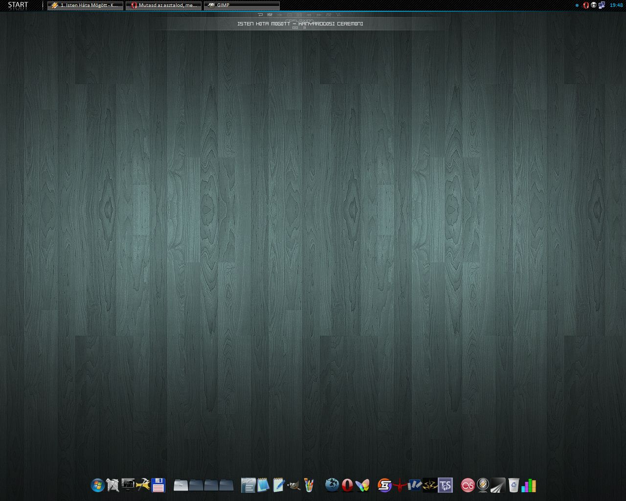Click the fast-forward double-arrow in music widget
The height and width of the screenshot is (501, 626).
tap(318, 15)
